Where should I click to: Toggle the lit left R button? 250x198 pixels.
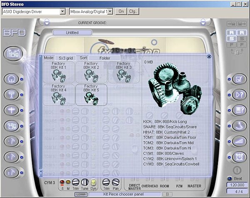click(232, 33)
